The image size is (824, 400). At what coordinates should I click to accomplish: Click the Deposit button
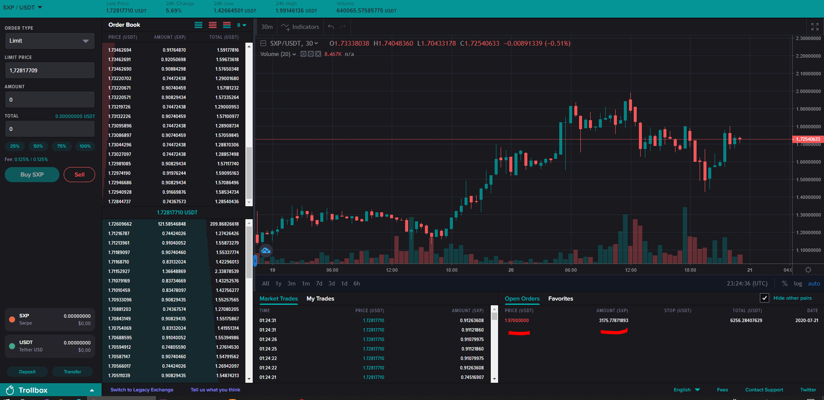pos(28,372)
